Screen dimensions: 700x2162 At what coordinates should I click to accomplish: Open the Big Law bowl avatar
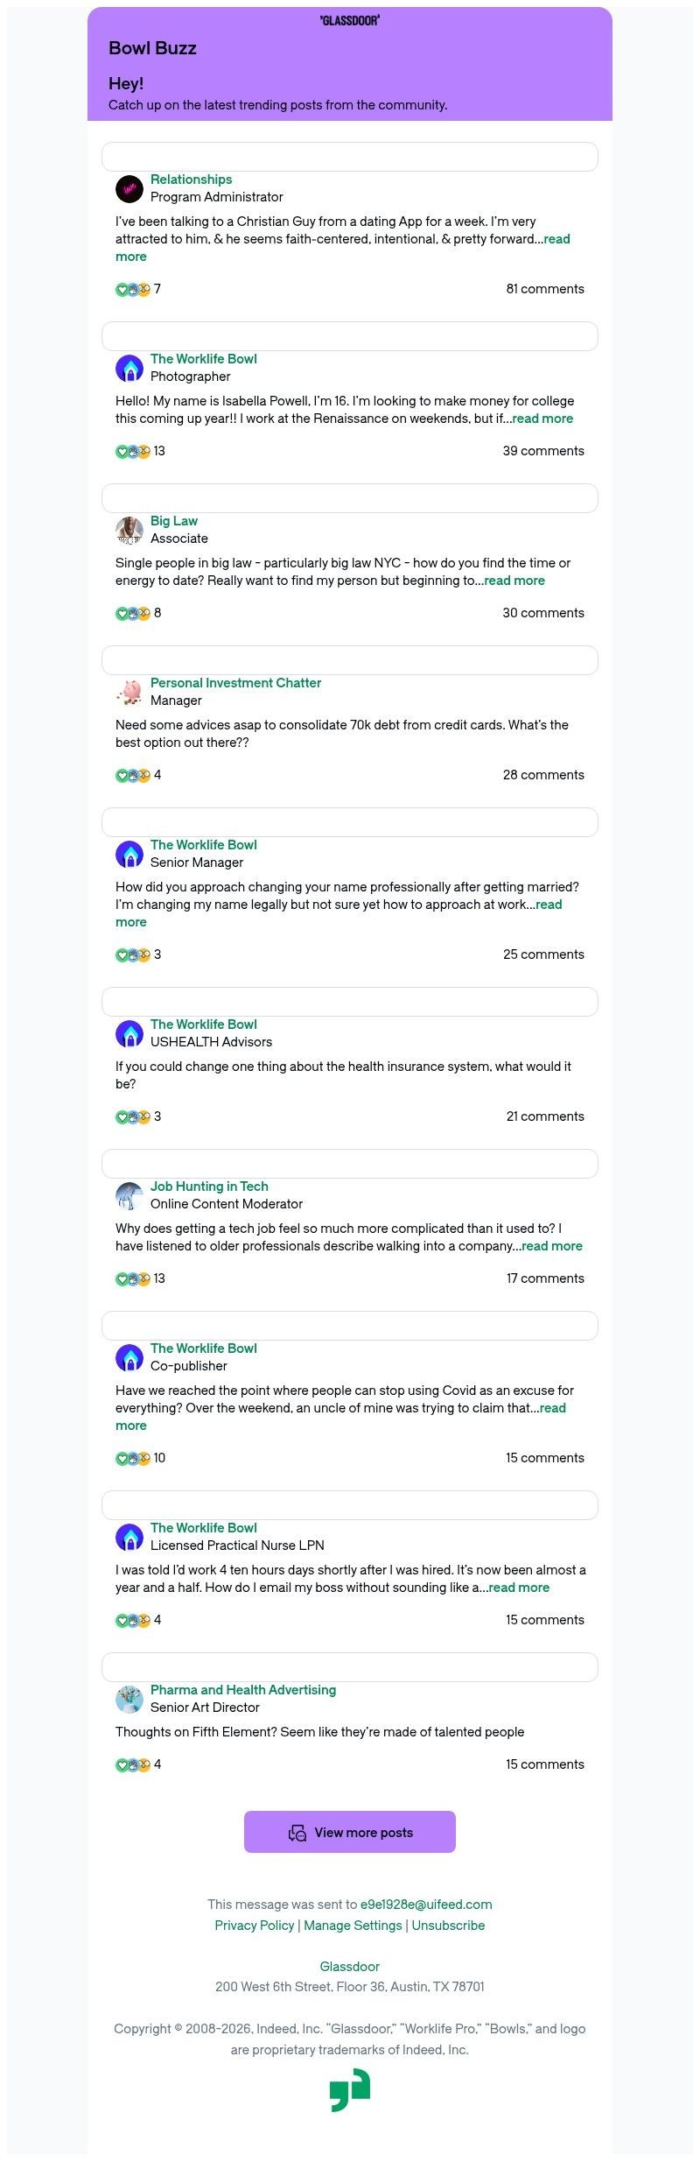pyautogui.click(x=129, y=530)
